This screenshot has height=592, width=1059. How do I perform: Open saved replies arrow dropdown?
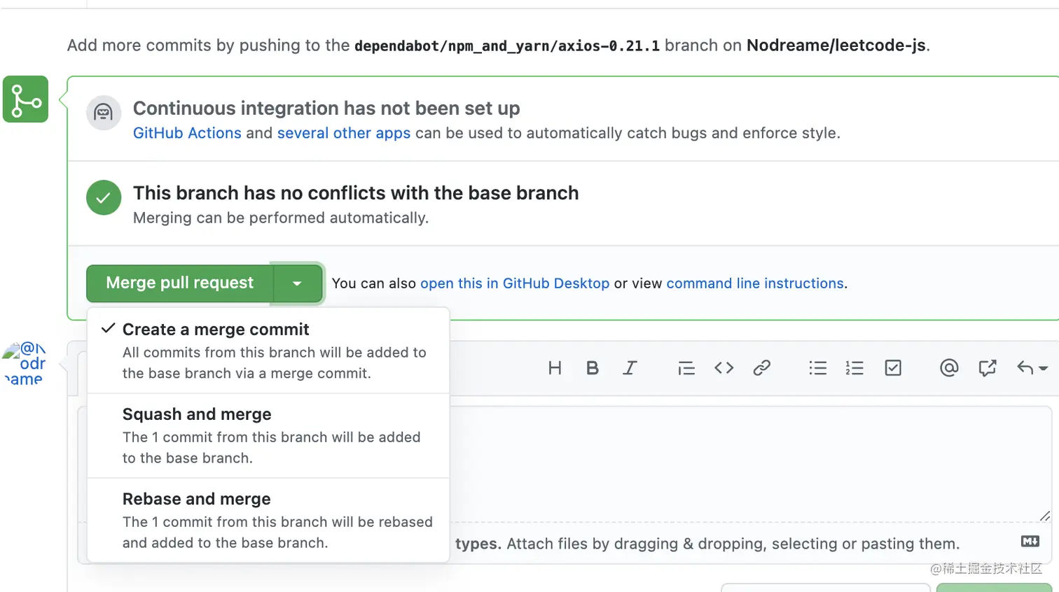pos(1032,368)
